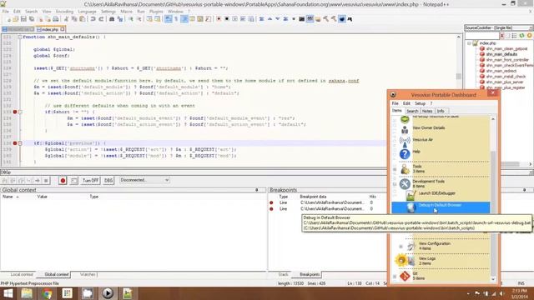Collapse the Development Tools group in Dashboard
534x300 pixels.
point(395,184)
